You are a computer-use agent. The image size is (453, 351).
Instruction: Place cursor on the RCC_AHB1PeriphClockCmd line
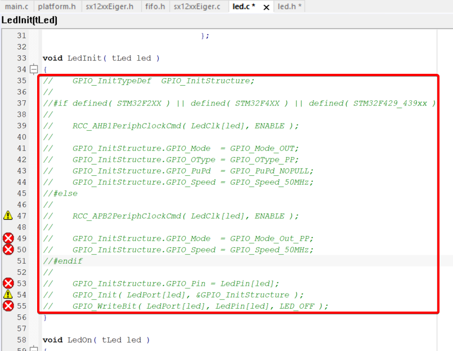tap(186, 126)
